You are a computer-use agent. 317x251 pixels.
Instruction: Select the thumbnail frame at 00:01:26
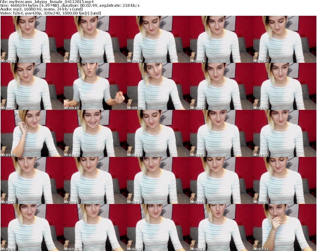pos(221,134)
